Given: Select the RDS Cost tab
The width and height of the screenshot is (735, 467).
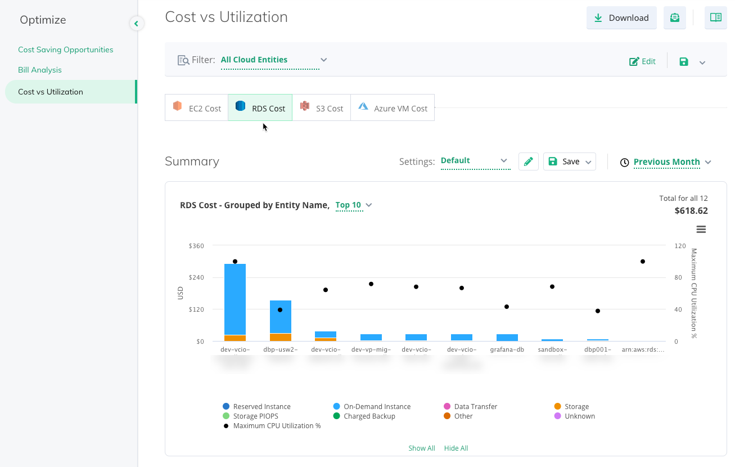Looking at the screenshot, I should click(260, 107).
